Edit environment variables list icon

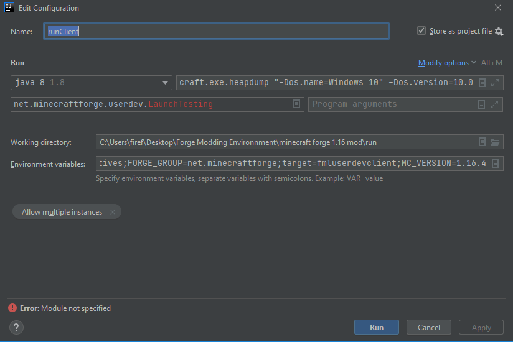pyautogui.click(x=495, y=164)
